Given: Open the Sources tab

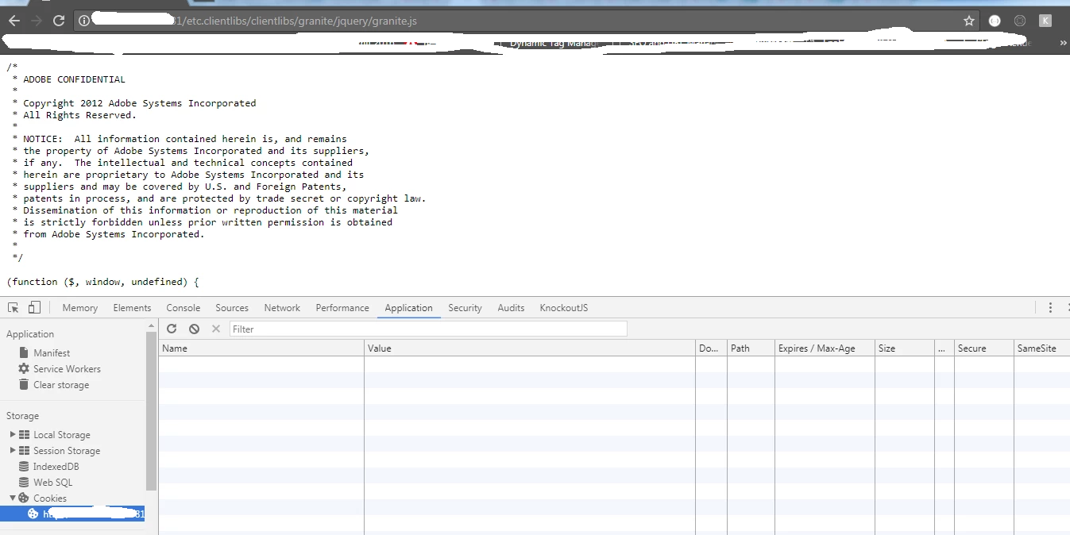Looking at the screenshot, I should tap(232, 308).
